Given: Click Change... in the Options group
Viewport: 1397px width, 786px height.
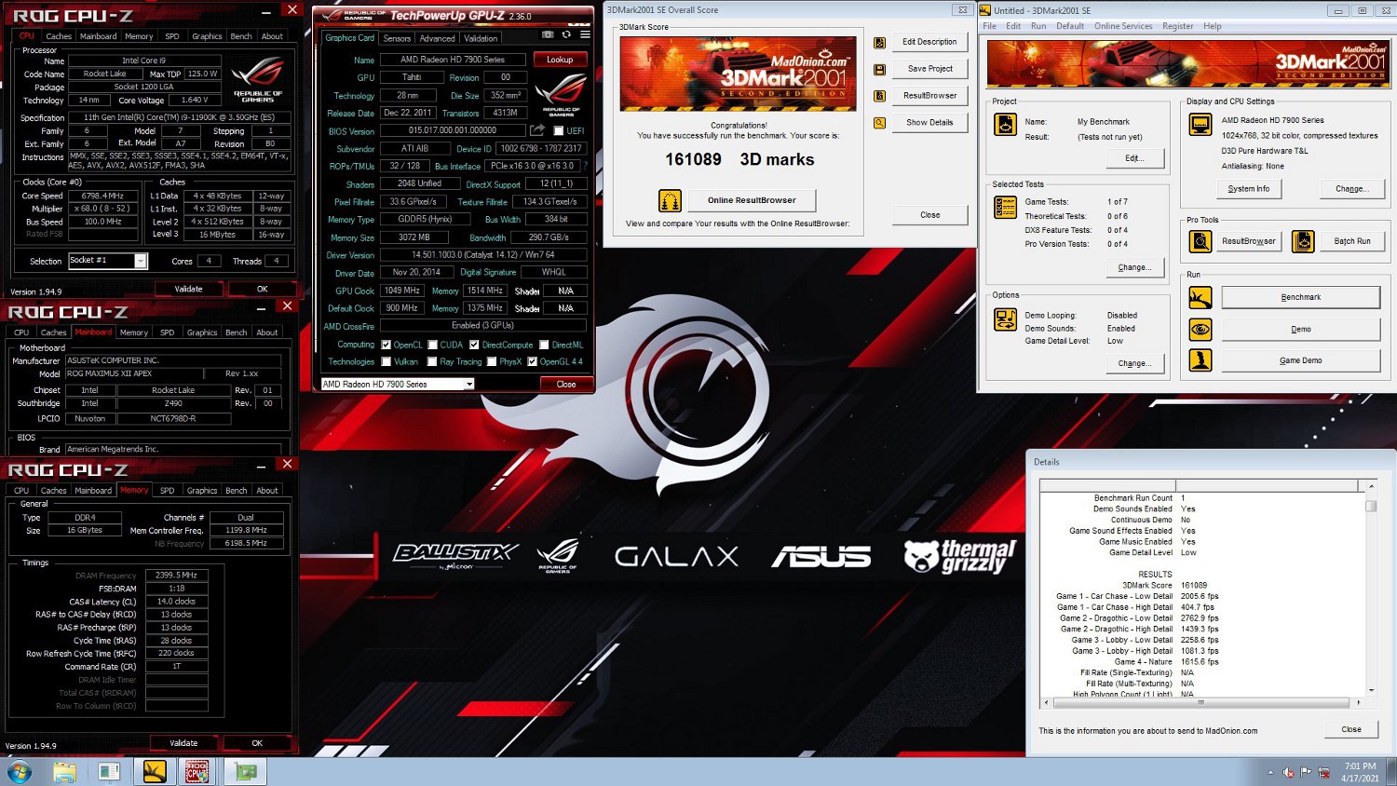Looking at the screenshot, I should click(1133, 363).
